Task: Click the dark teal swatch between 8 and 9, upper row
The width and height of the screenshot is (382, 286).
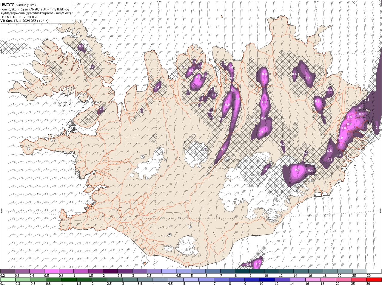Action: [242, 271]
